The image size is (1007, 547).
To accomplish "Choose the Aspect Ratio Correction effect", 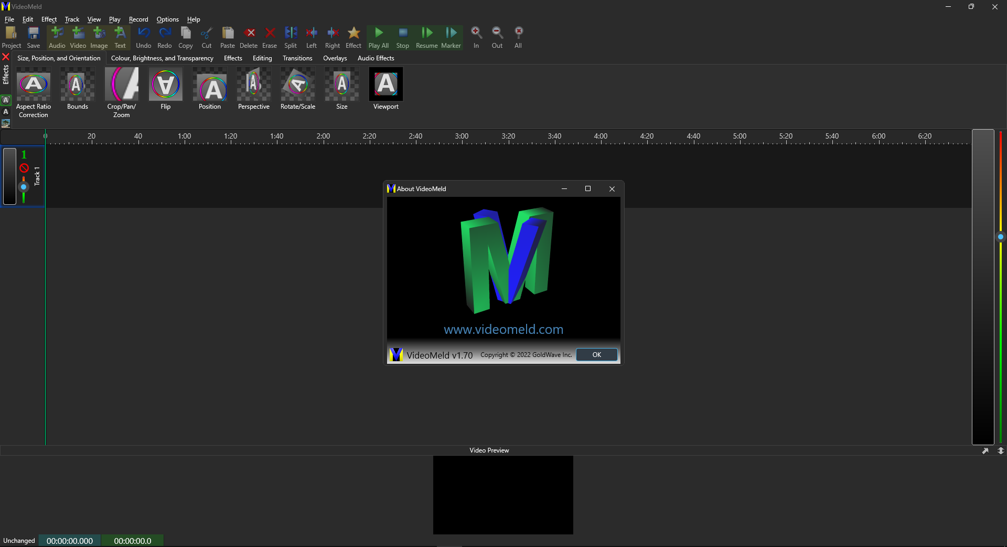I will (34, 92).
